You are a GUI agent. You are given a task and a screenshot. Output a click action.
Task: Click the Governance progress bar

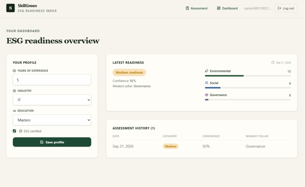248,100
